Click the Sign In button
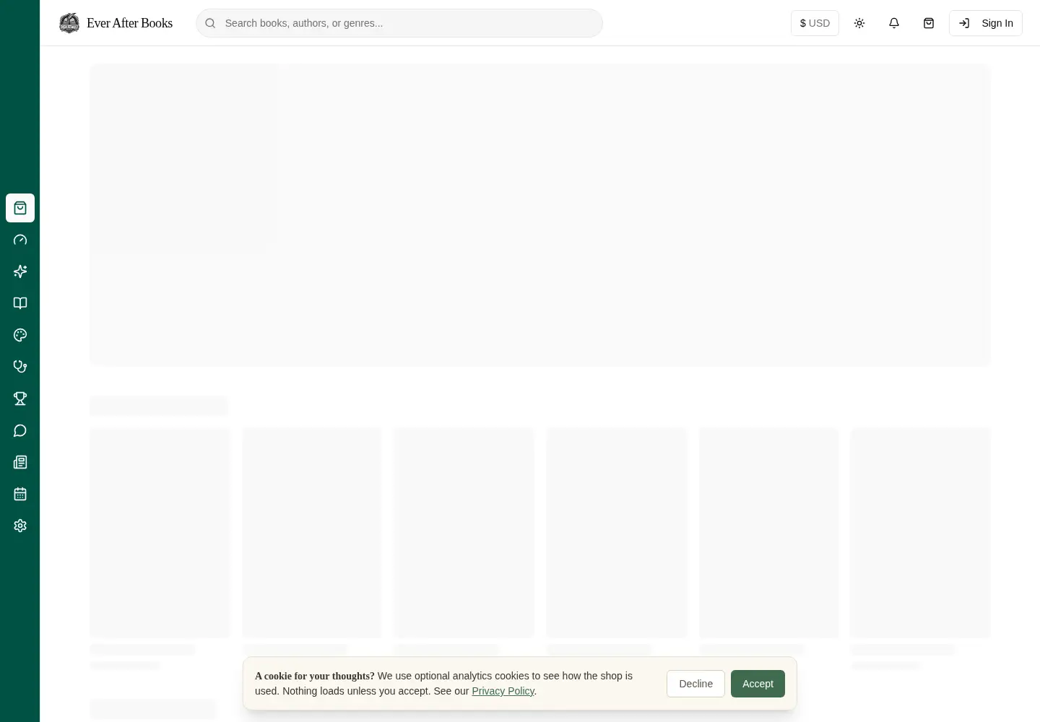The height and width of the screenshot is (722, 1040). (986, 23)
